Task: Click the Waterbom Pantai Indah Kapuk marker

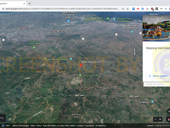Action: [x=114, y=19]
